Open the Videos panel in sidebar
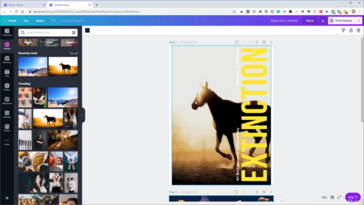 (7, 87)
